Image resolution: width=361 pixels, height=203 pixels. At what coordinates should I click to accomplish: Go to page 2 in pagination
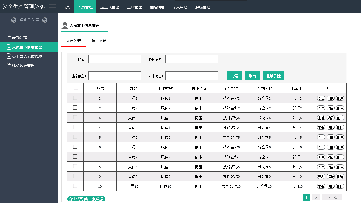click(316, 197)
